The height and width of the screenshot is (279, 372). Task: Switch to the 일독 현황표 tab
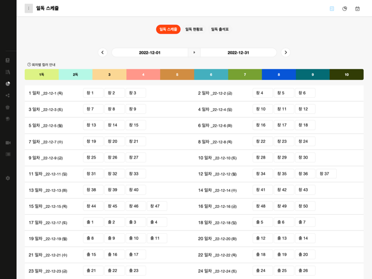[x=194, y=29]
